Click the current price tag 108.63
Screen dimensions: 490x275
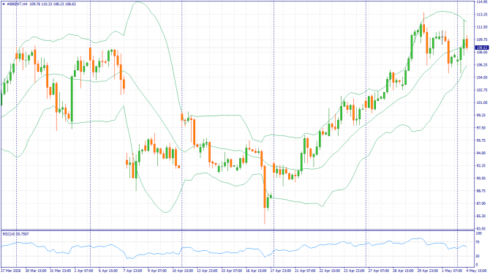click(x=481, y=48)
